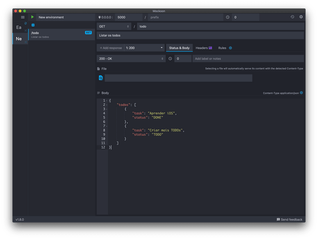Switch to the Status & Body tab
The height and width of the screenshot is (239, 318).
pyautogui.click(x=179, y=48)
